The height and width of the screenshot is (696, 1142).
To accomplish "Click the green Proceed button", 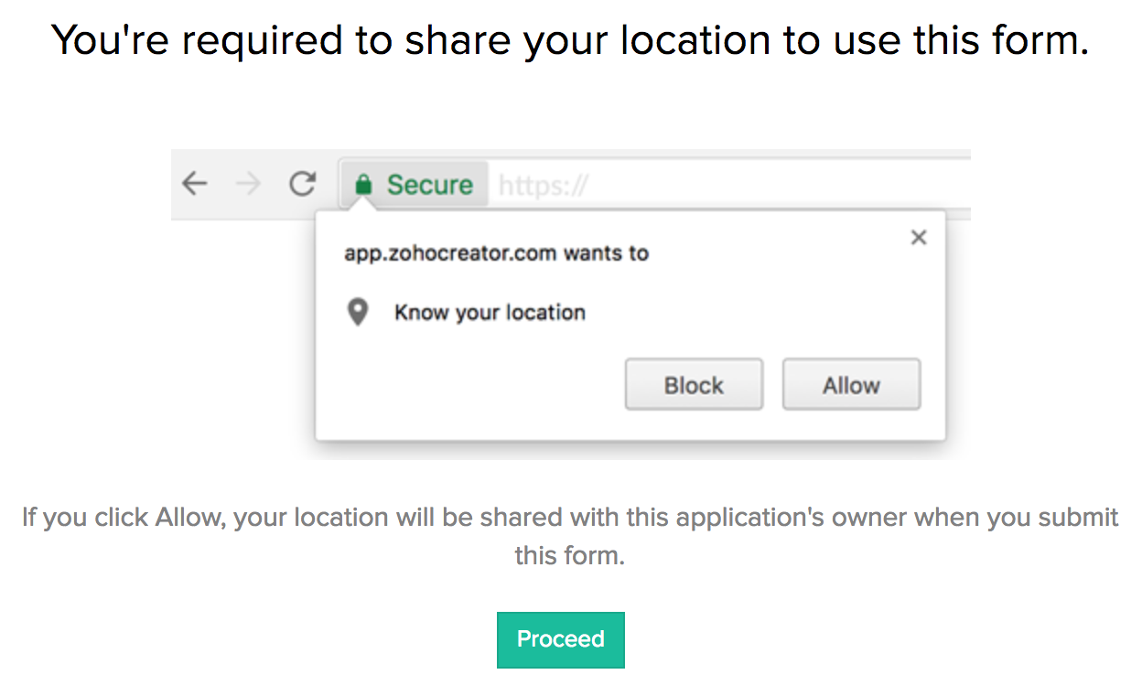I will coord(560,639).
